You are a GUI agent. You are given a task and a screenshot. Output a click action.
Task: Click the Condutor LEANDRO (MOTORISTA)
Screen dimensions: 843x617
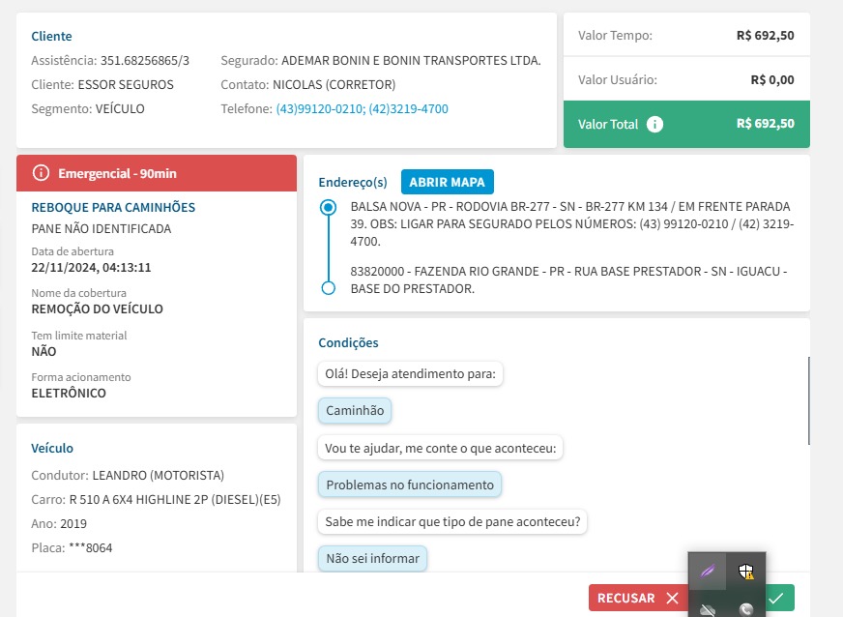tap(159, 475)
